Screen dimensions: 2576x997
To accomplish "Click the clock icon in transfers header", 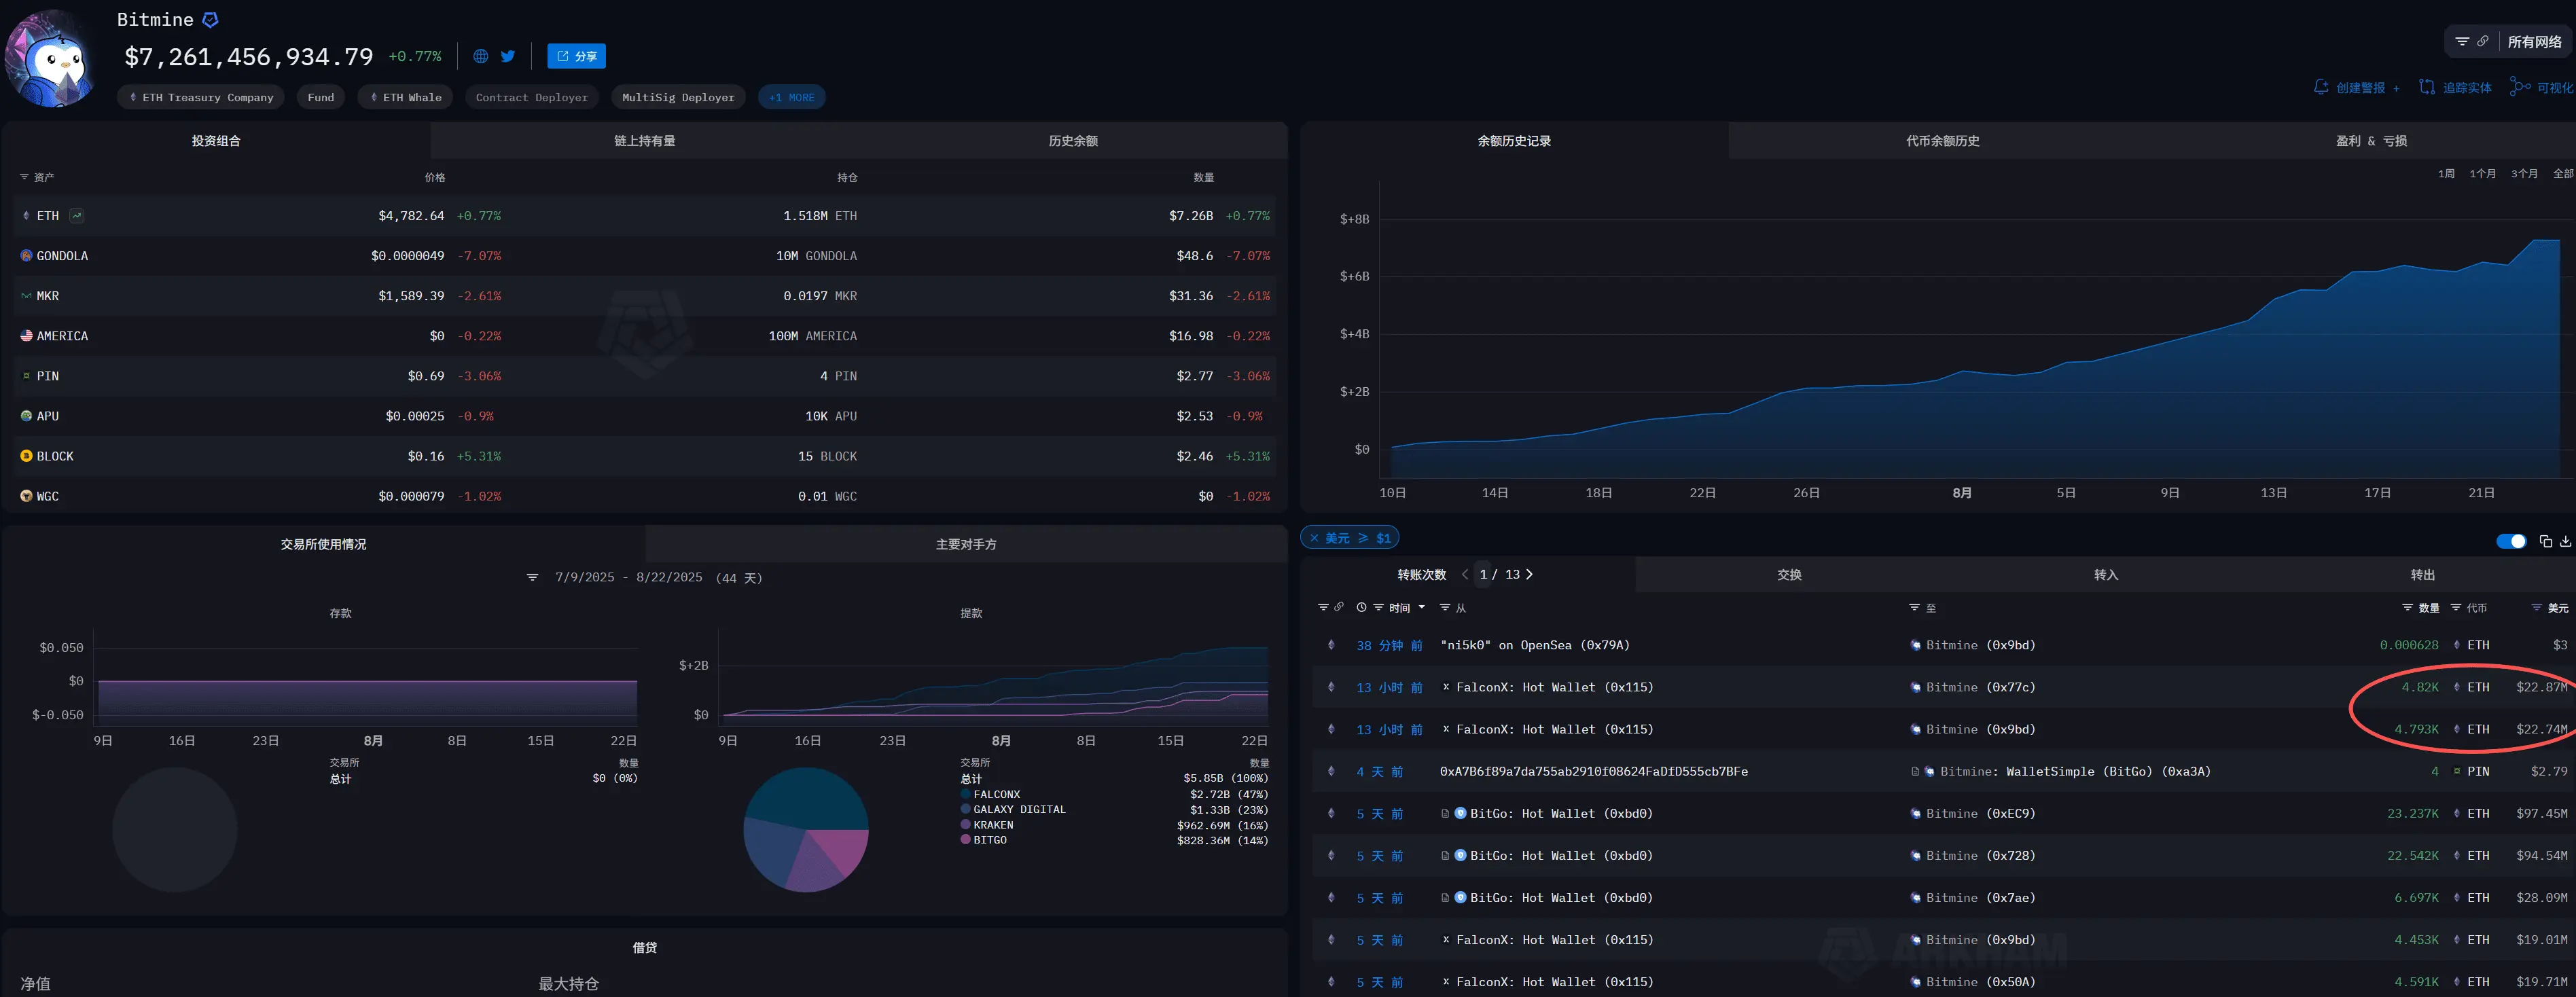I will tap(1361, 607).
